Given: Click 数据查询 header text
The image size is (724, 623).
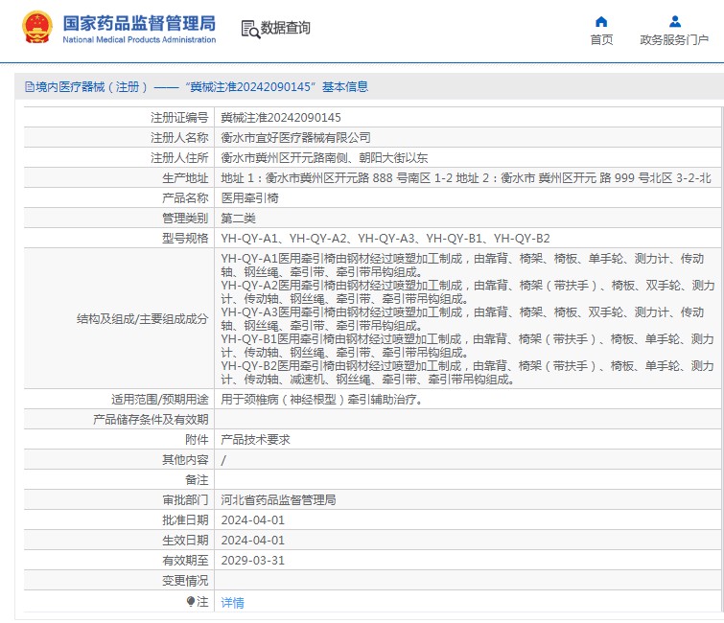Looking at the screenshot, I should click(x=286, y=28).
